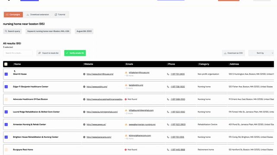
Task: Toggle the select-all checkbox in table header
Action: pos(6,64)
